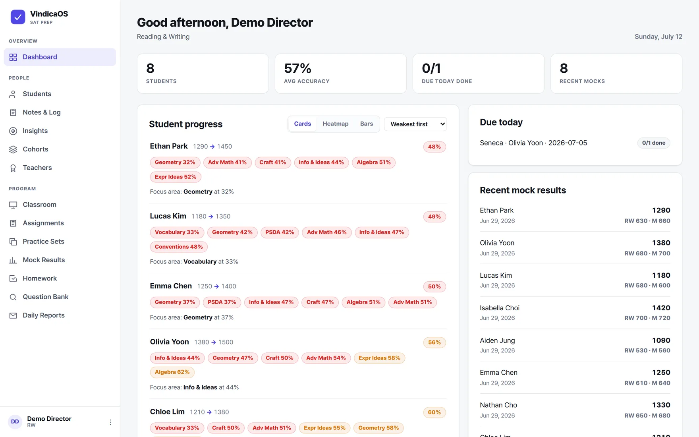Open Mock Results page

click(x=60, y=260)
